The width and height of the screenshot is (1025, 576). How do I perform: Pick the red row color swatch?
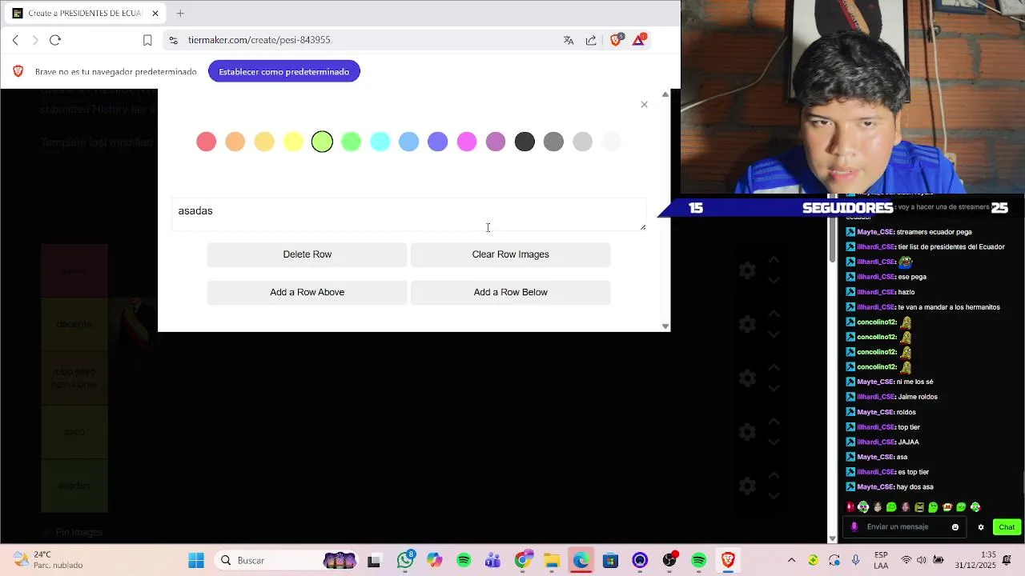pyautogui.click(x=207, y=142)
